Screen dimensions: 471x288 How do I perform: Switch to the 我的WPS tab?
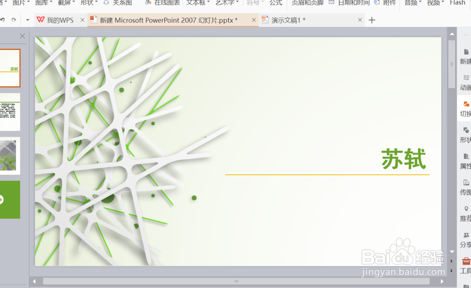pyautogui.click(x=55, y=20)
